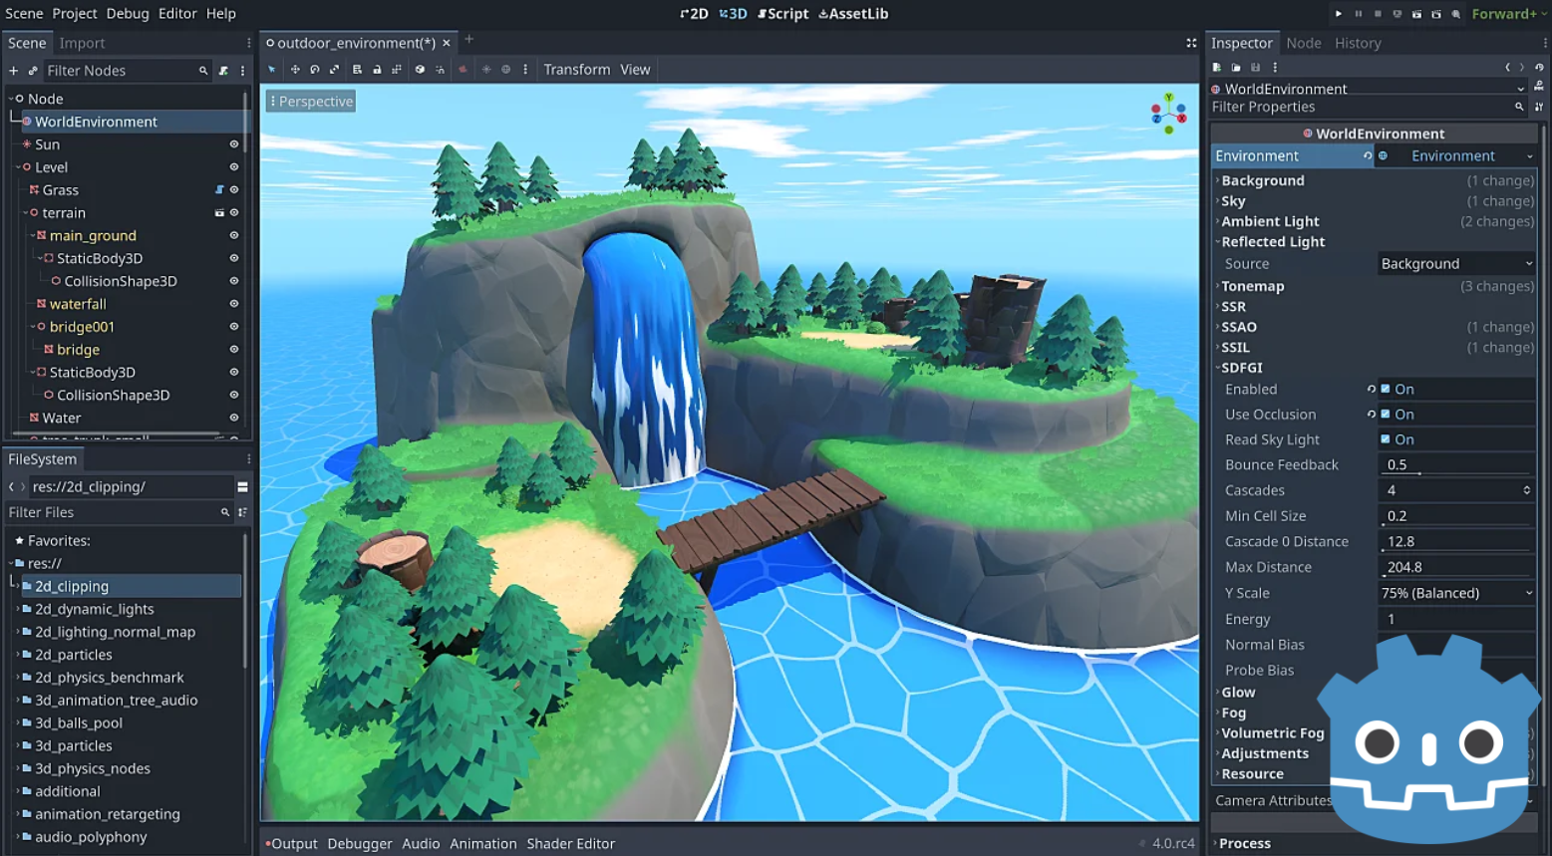This screenshot has height=856, width=1552.
Task: Disable the SDFGI Enabled checkbox
Action: 1386,390
